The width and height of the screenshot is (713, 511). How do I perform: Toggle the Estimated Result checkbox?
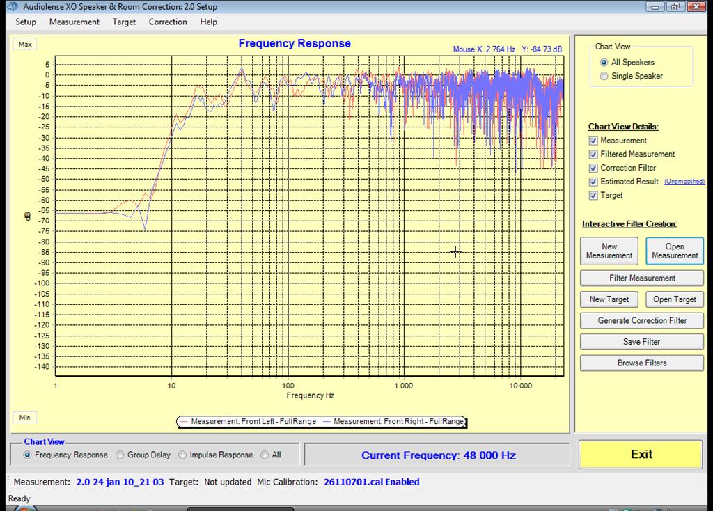coord(593,182)
